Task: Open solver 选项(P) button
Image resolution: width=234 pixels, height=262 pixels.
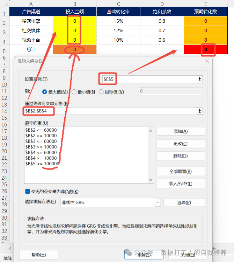Action: pyautogui.click(x=184, y=202)
